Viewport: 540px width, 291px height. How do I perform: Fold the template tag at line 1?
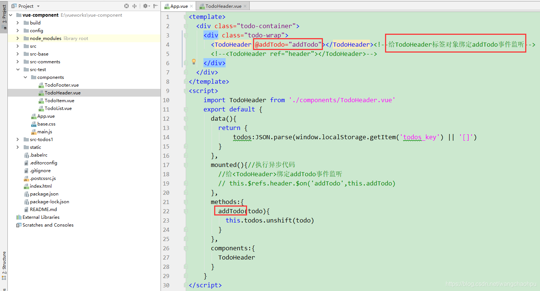(186, 17)
